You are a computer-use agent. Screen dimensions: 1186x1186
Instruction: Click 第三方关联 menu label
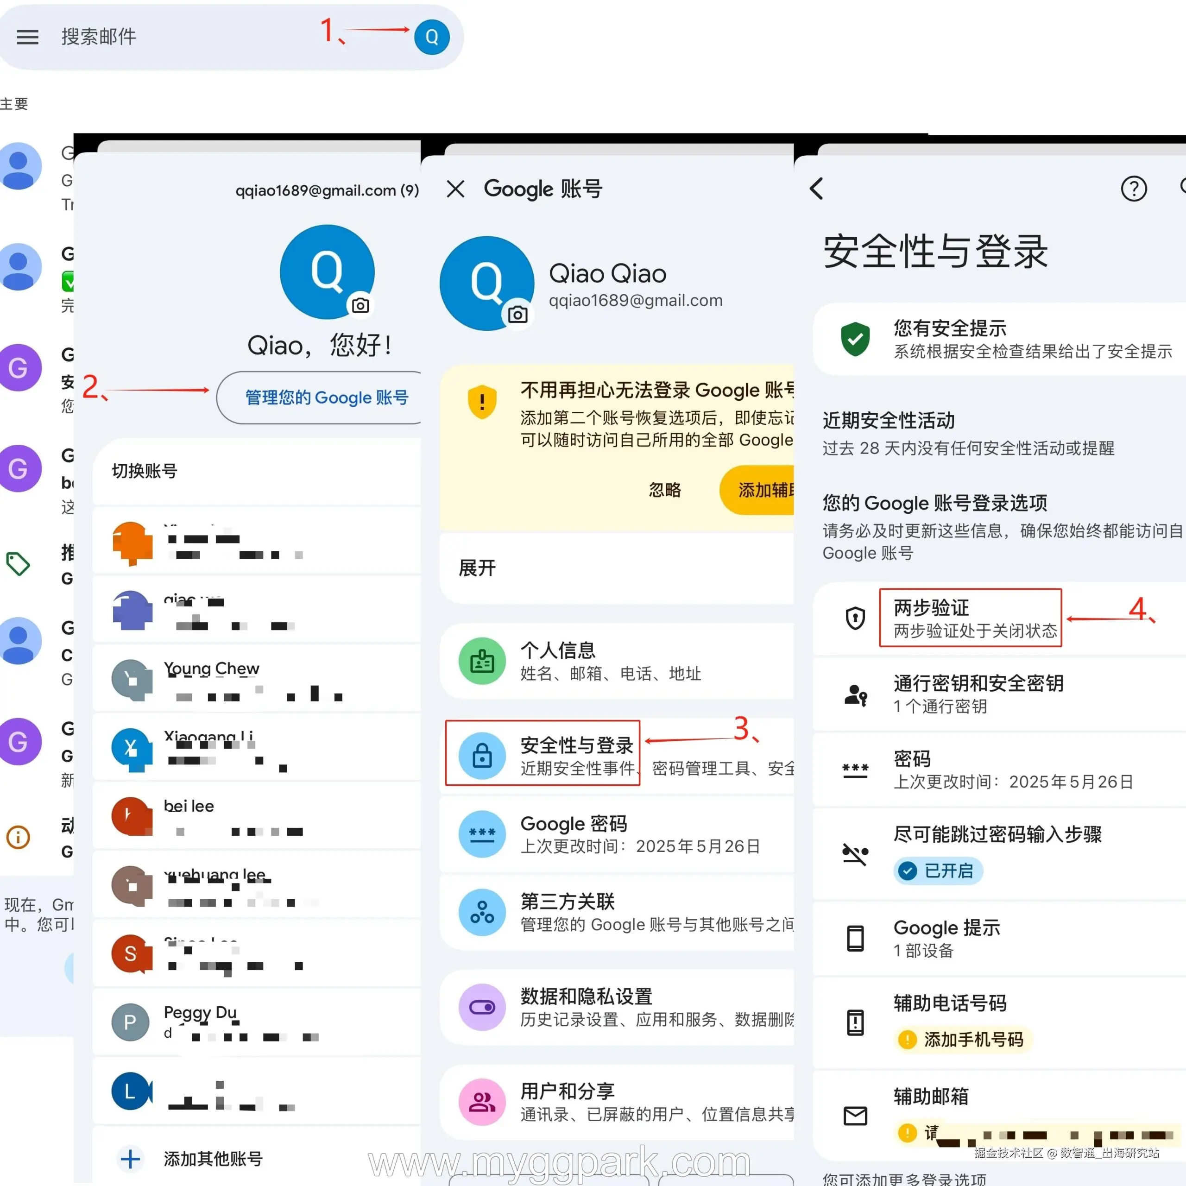tap(568, 901)
